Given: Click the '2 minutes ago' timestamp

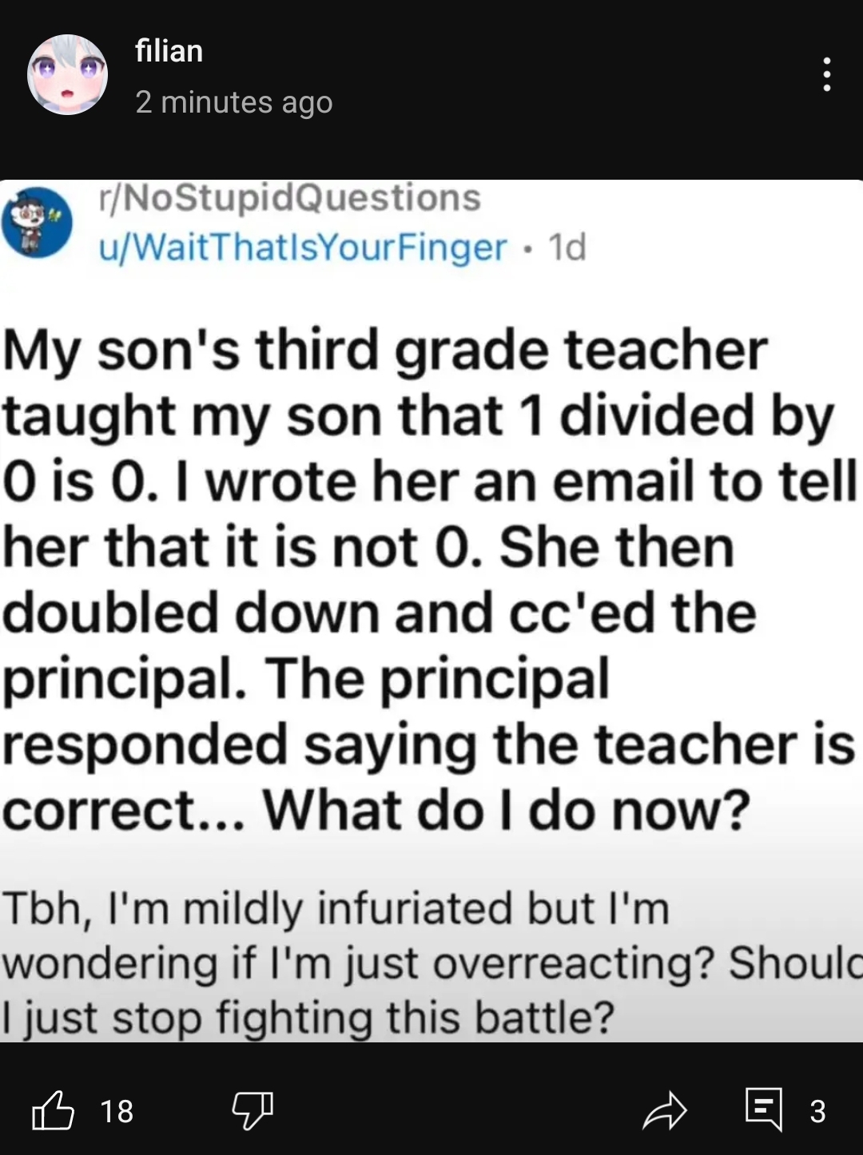Looking at the screenshot, I should coord(234,102).
